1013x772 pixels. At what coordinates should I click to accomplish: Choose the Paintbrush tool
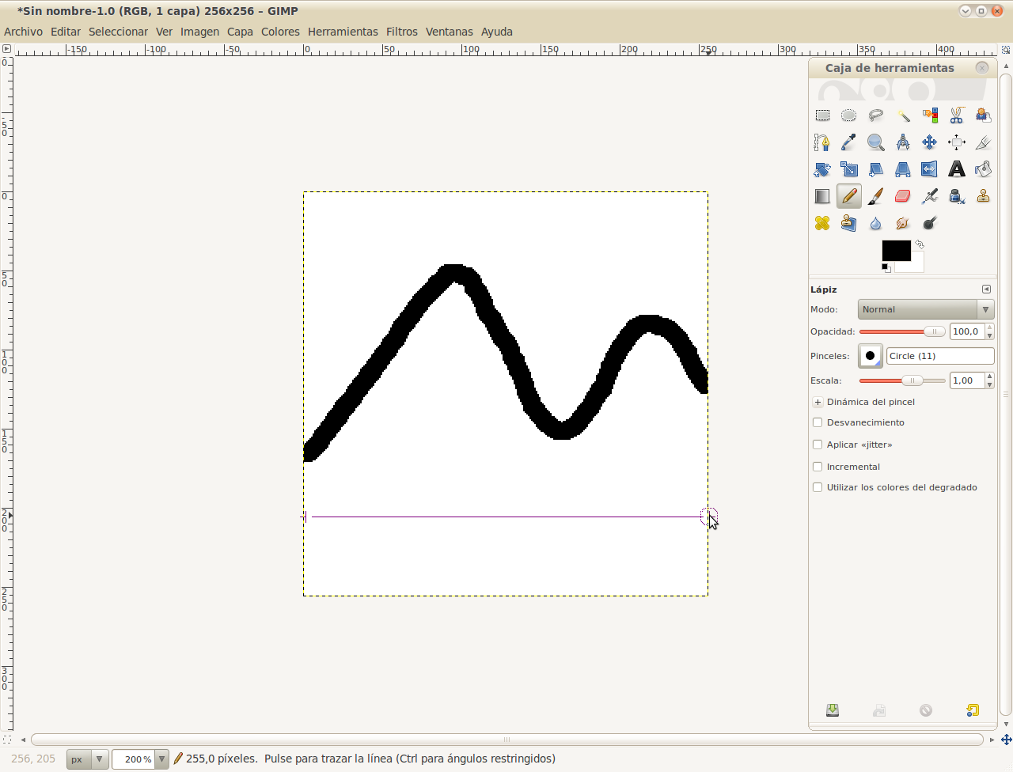(x=876, y=196)
